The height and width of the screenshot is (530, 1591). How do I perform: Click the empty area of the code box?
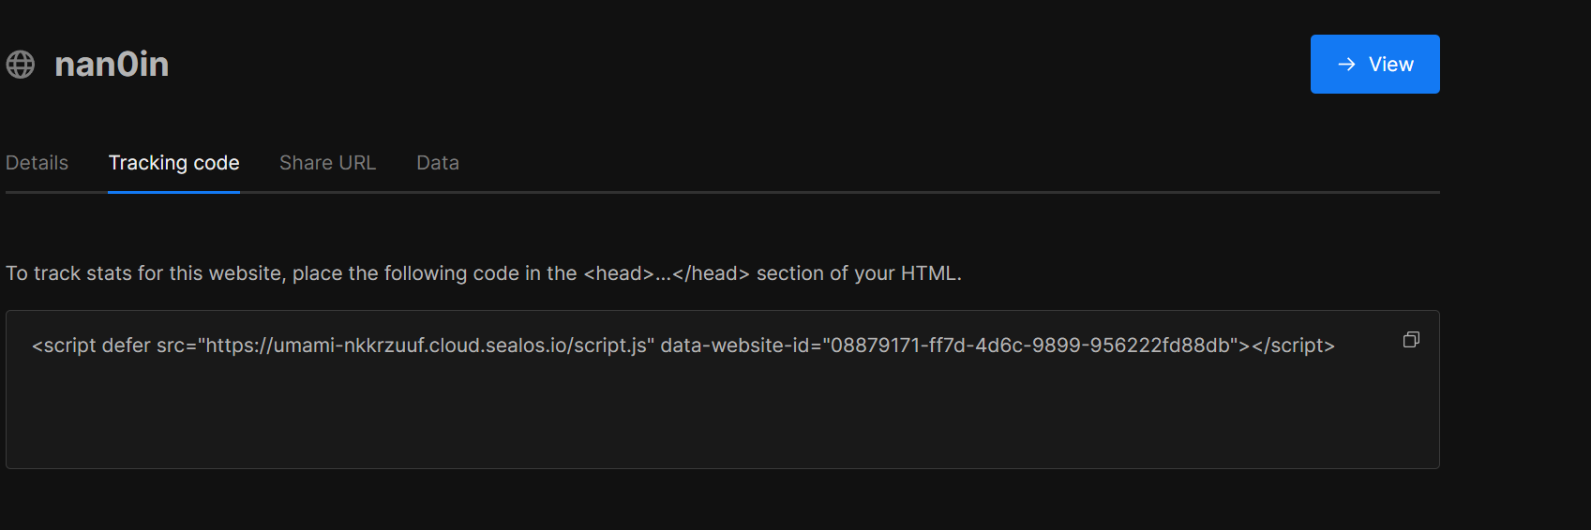[x=722, y=421]
